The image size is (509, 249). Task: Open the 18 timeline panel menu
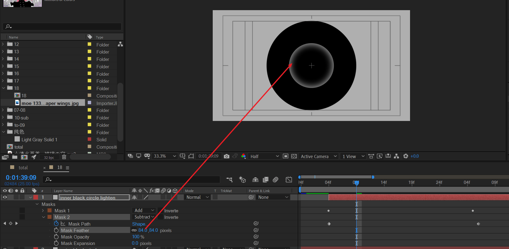(68, 168)
